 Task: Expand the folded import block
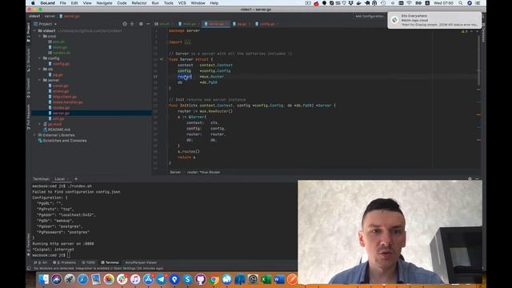click(187, 42)
